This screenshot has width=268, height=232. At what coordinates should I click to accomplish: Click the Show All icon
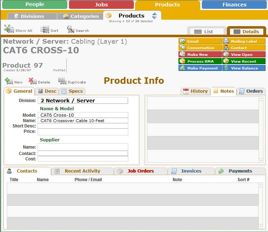point(9,29)
